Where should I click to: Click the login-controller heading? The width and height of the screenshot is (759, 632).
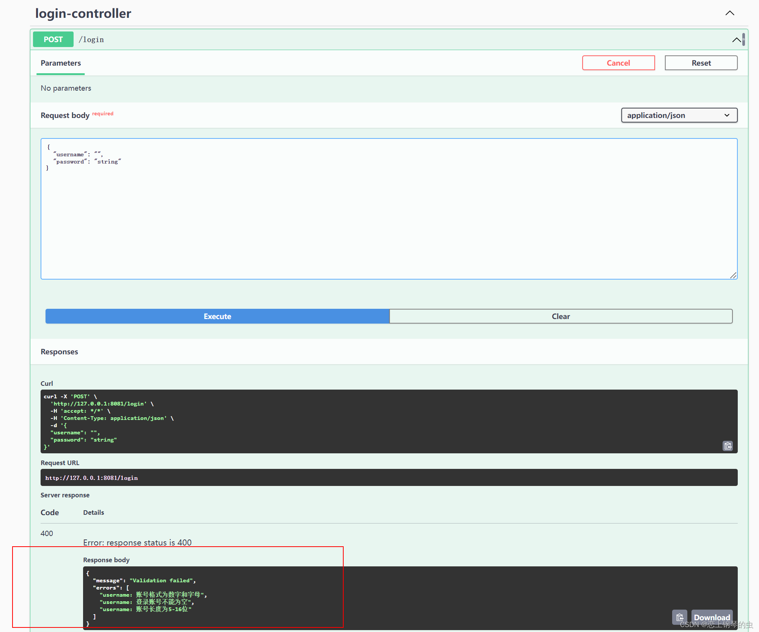click(83, 13)
